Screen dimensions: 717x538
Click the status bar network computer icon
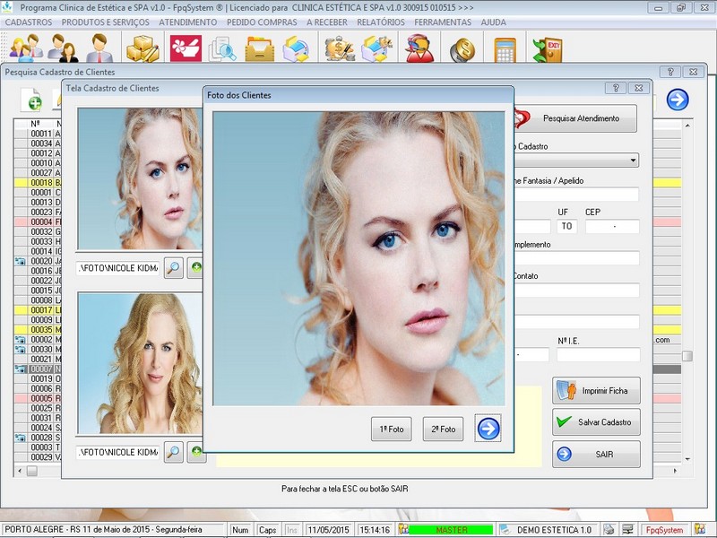(x=628, y=529)
